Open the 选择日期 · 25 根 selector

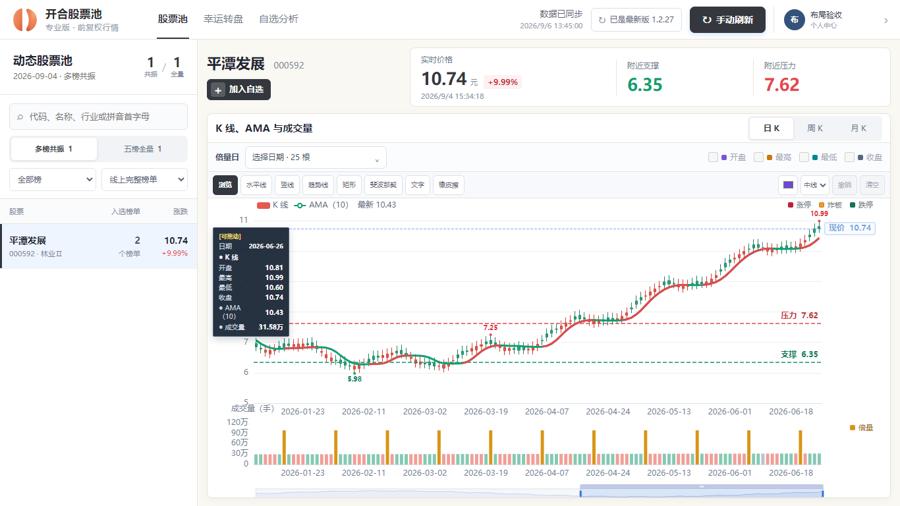point(316,157)
